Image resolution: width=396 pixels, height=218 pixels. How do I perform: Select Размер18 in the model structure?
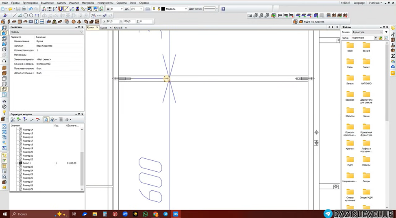[28, 145]
